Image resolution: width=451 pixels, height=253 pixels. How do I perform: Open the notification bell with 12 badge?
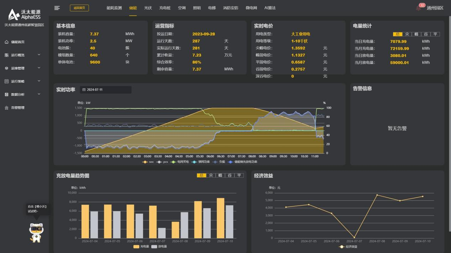419,8
